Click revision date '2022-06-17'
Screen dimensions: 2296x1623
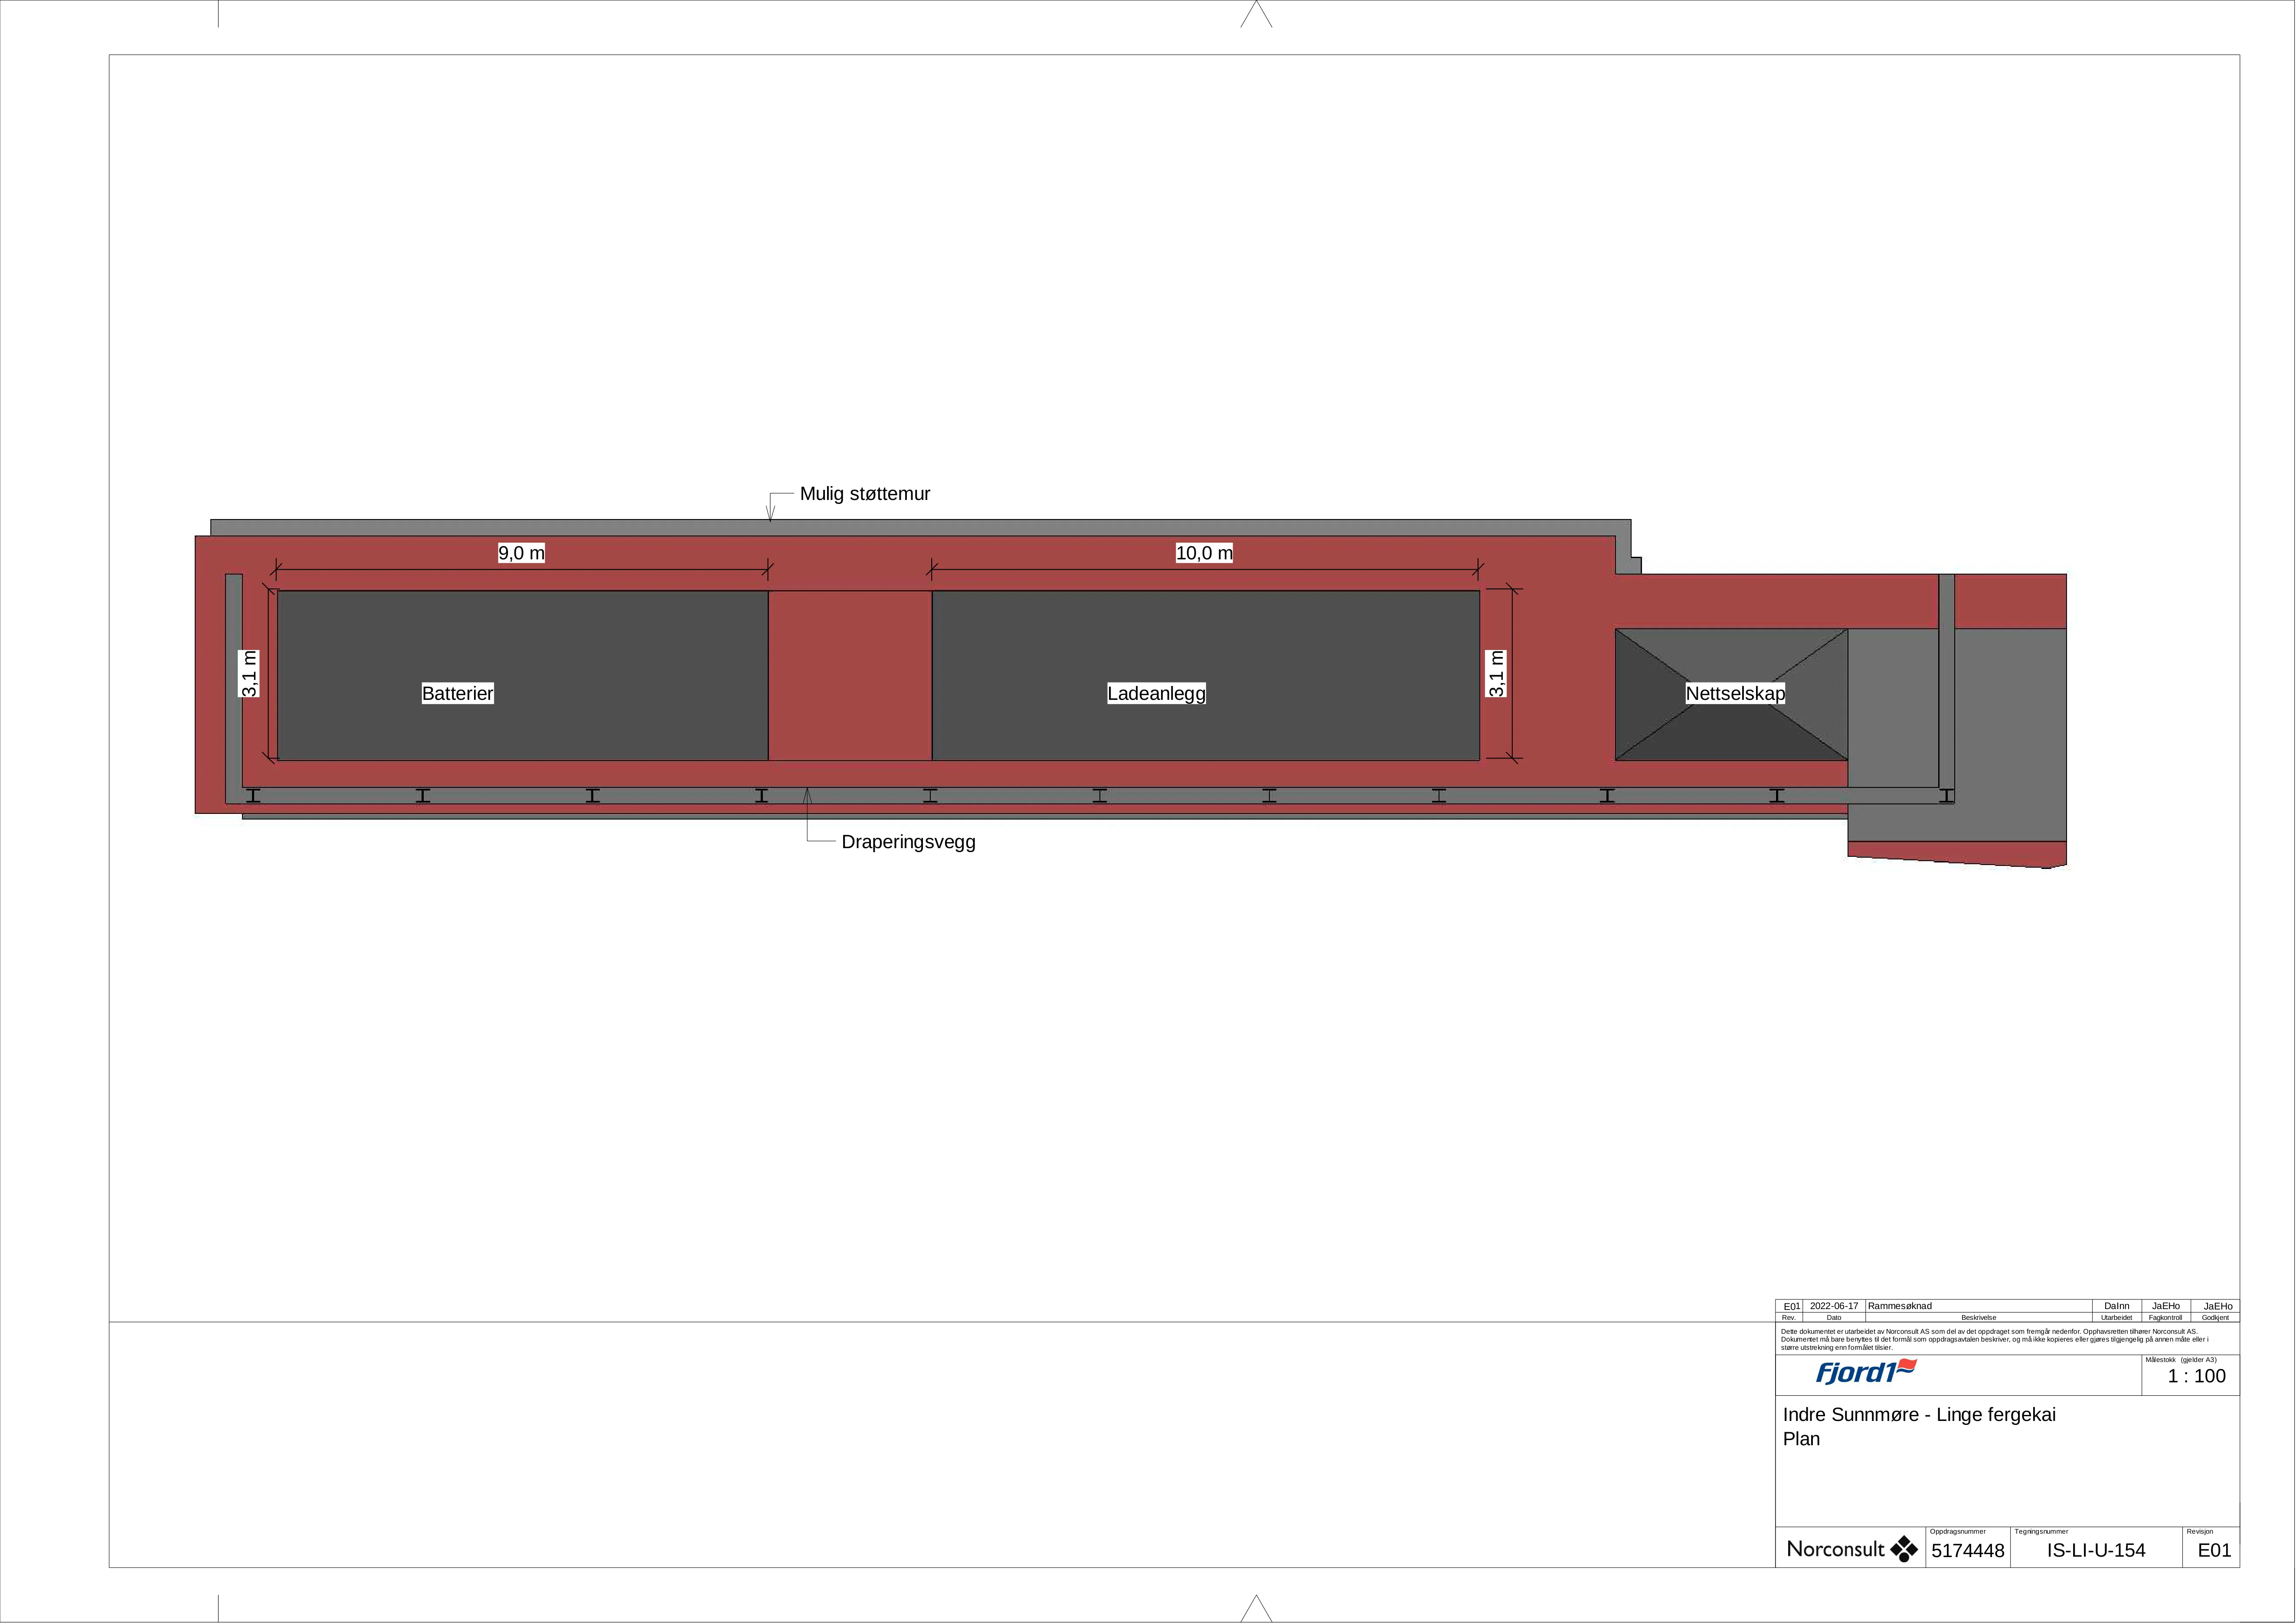pyautogui.click(x=1834, y=1306)
